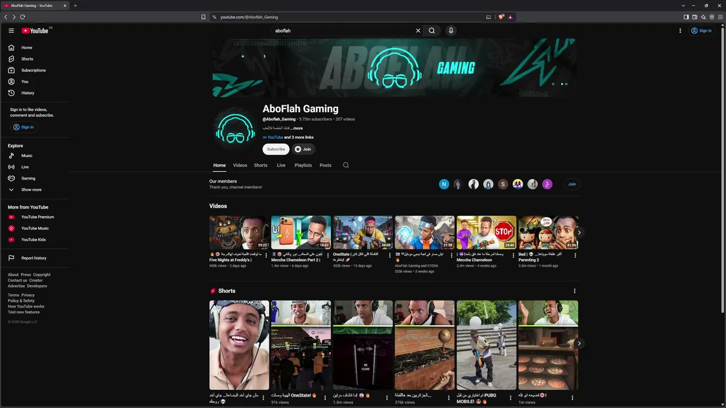The height and width of the screenshot is (408, 726).
Task: Open options menu for Meccha Chameleon Part 2 video
Action: [328, 256]
